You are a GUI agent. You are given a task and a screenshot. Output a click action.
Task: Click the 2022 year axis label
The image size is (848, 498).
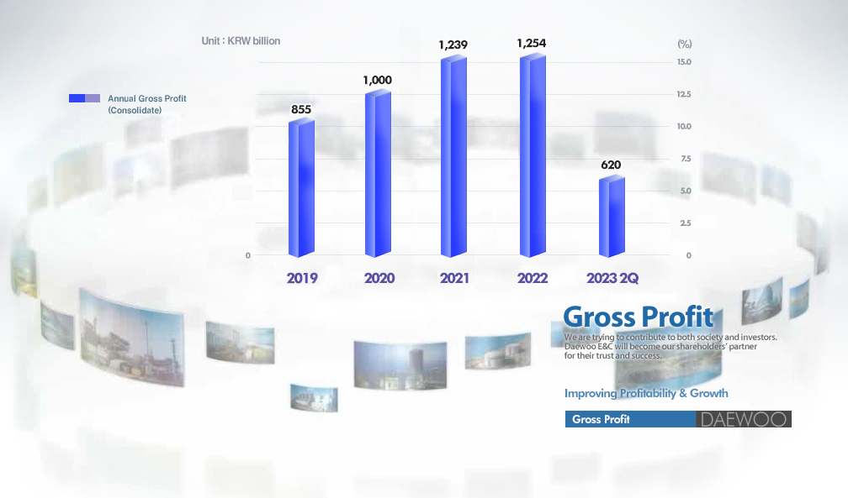[x=533, y=278]
